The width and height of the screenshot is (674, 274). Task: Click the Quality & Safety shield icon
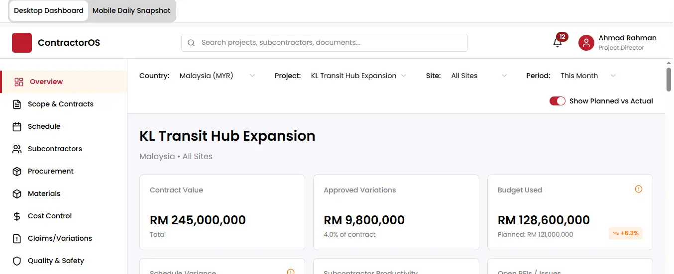[17, 261]
